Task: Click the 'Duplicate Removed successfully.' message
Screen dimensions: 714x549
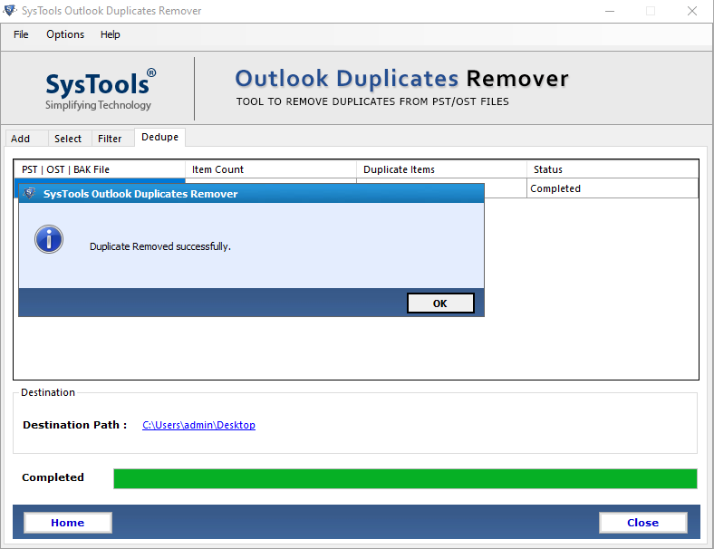Action: pyautogui.click(x=160, y=246)
